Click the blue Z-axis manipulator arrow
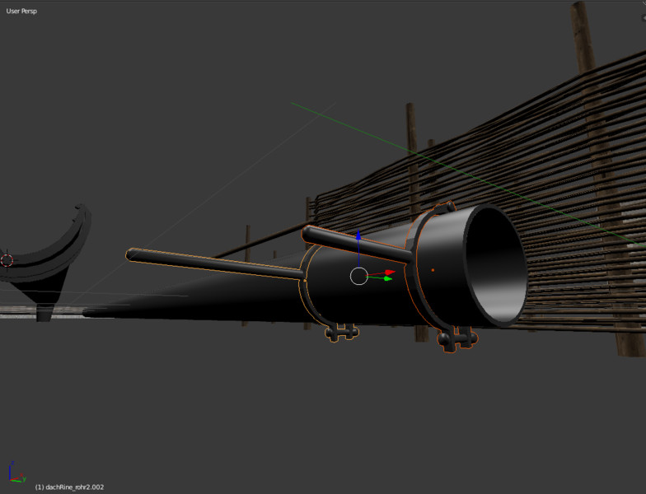646x494 pixels. point(358,237)
